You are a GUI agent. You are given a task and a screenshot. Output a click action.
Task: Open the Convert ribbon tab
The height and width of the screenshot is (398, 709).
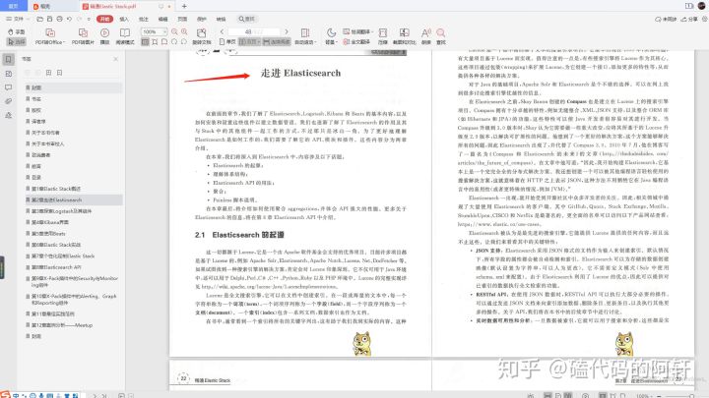pyautogui.click(x=221, y=19)
